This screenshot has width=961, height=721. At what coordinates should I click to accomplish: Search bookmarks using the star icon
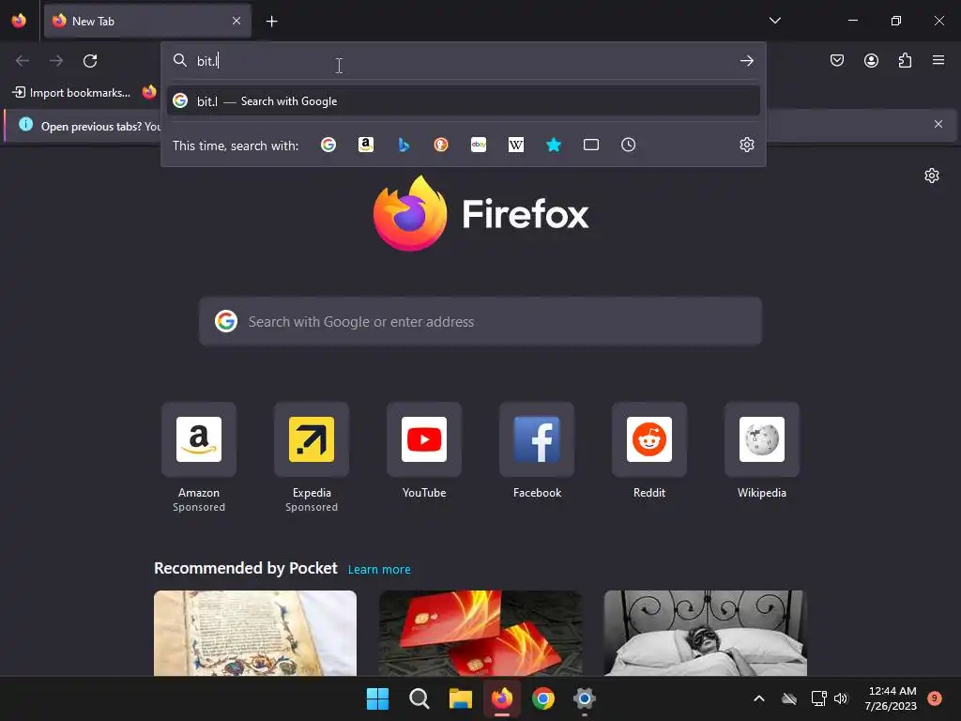554,145
